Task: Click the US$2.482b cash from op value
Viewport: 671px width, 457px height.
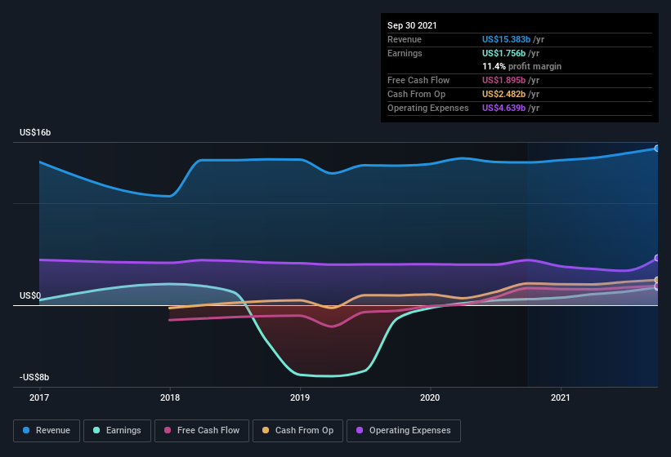Action: 503,94
